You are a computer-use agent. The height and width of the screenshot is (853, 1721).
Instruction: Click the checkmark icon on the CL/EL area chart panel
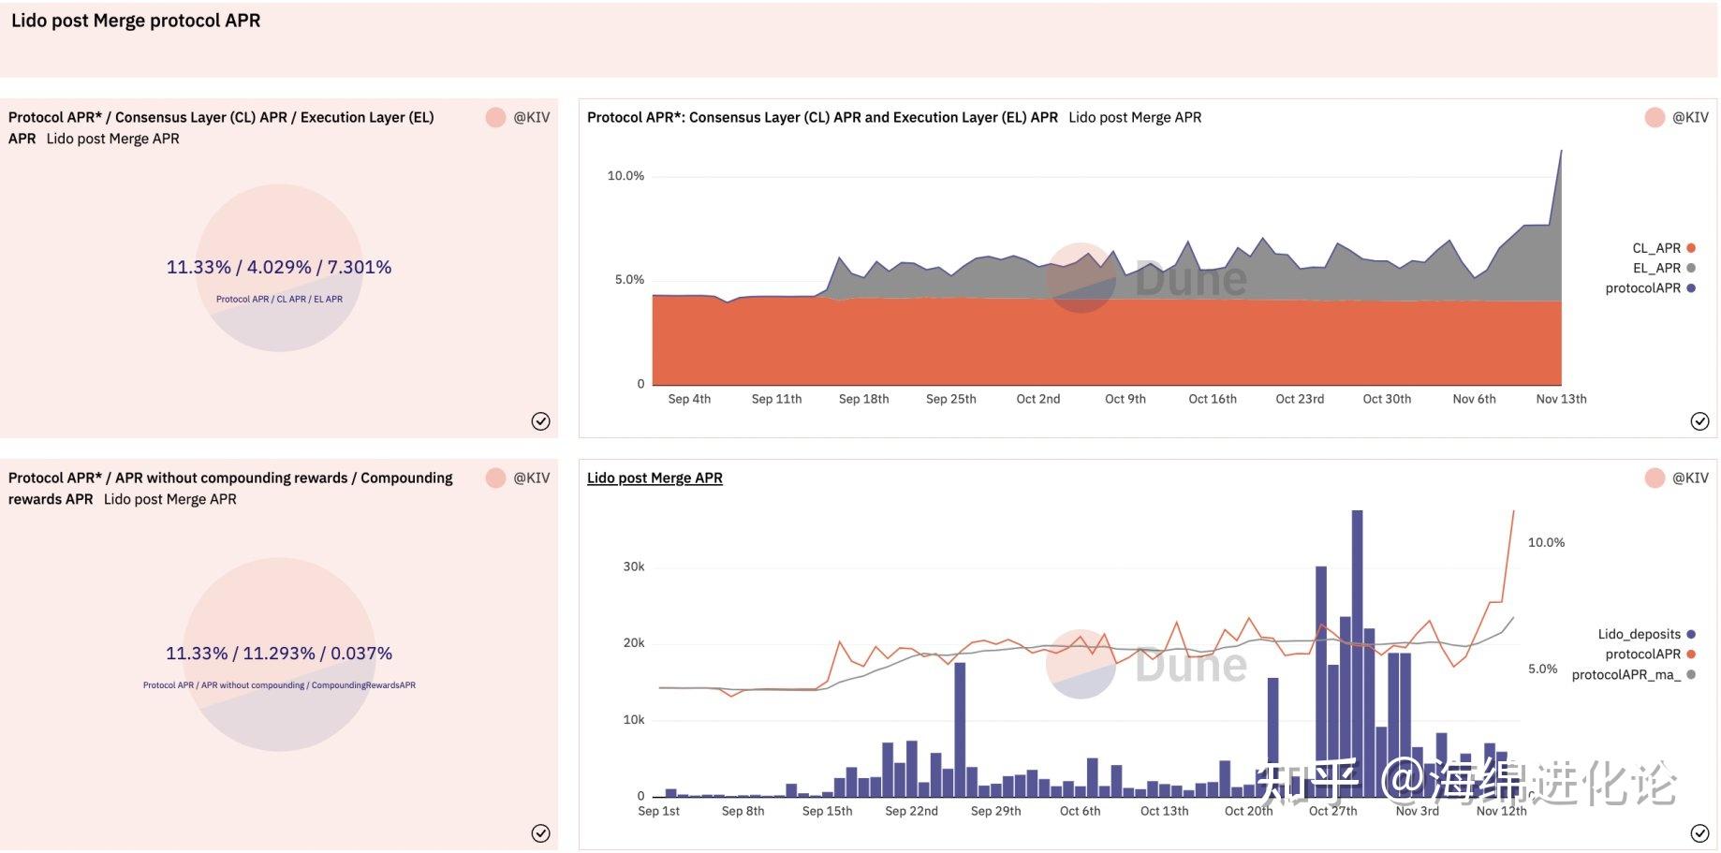[x=1699, y=421]
